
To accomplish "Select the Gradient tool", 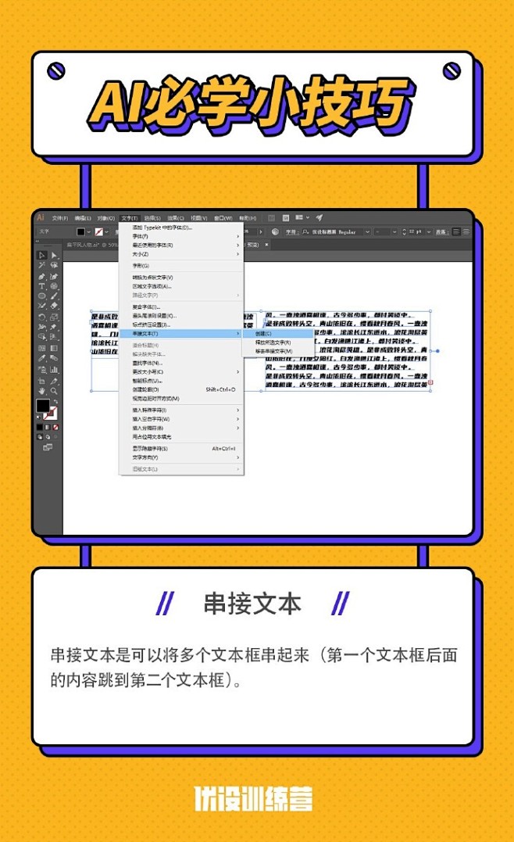I will (x=54, y=349).
